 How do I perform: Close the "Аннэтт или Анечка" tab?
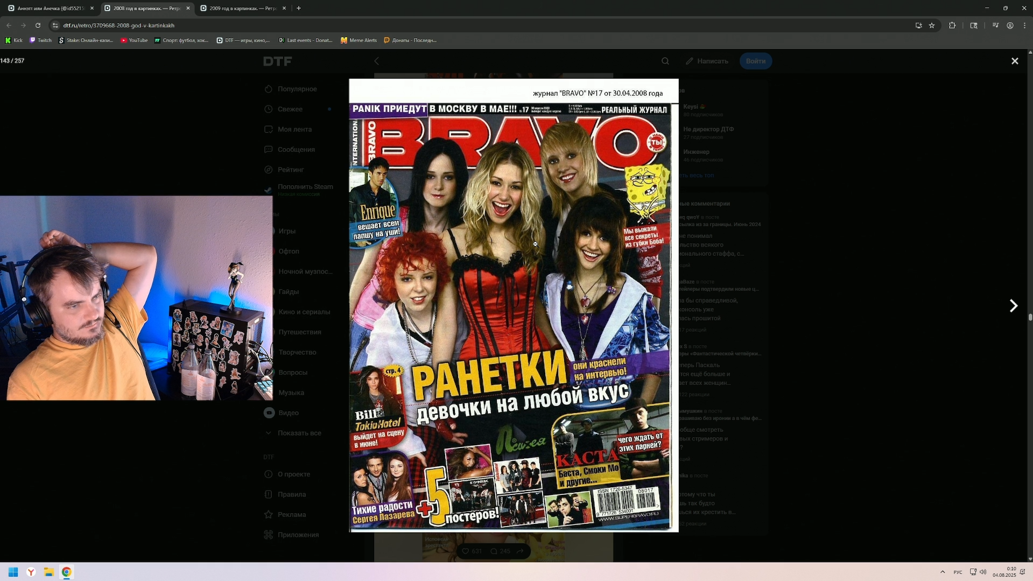pos(92,8)
